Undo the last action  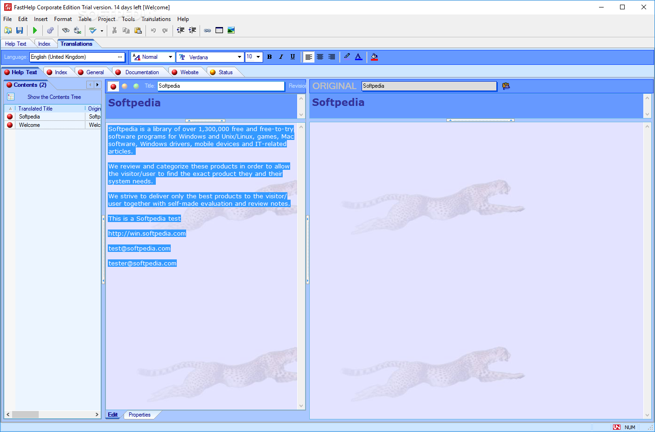click(x=153, y=30)
